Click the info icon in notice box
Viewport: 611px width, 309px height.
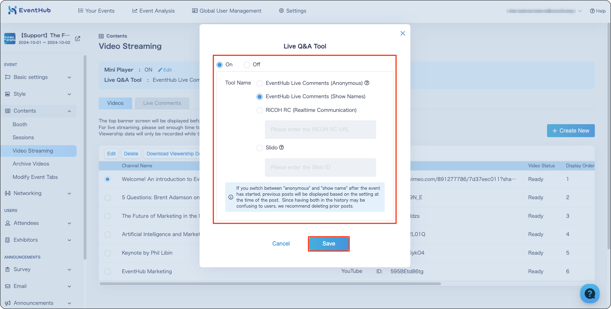pos(231,197)
